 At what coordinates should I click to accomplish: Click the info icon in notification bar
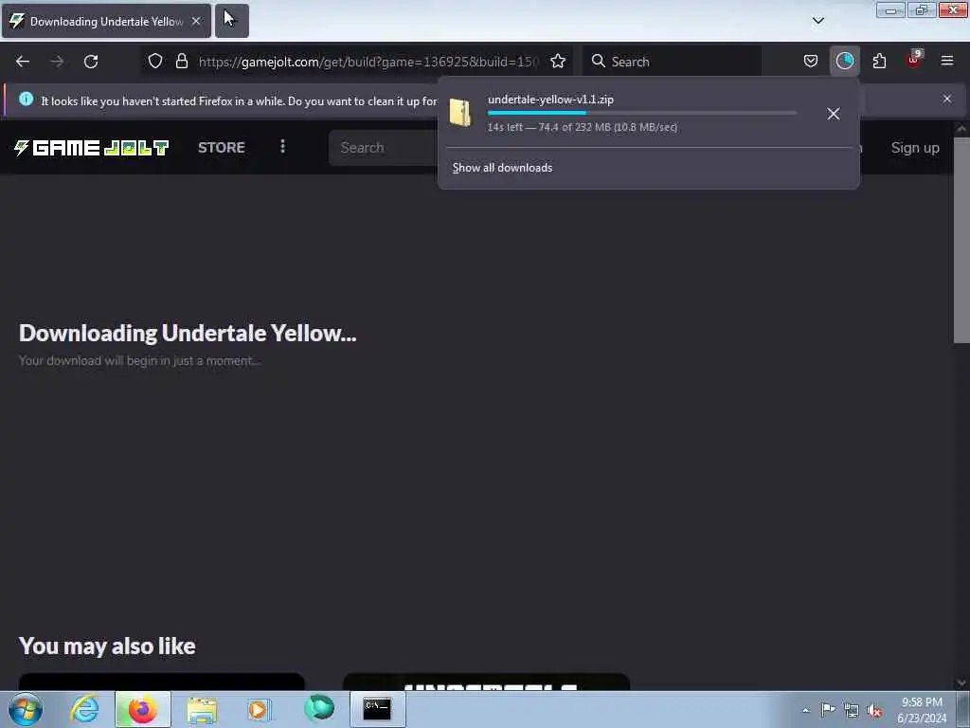26,99
